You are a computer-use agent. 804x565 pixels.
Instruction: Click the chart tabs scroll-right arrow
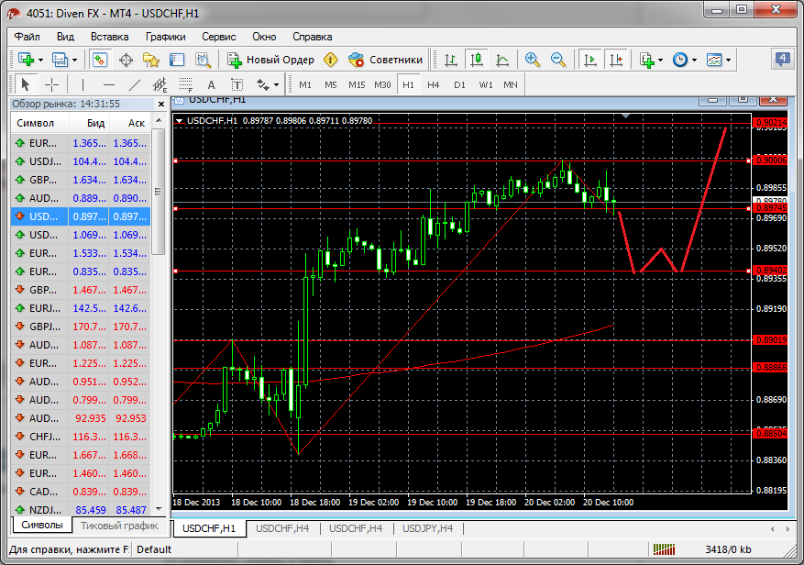coord(787,528)
